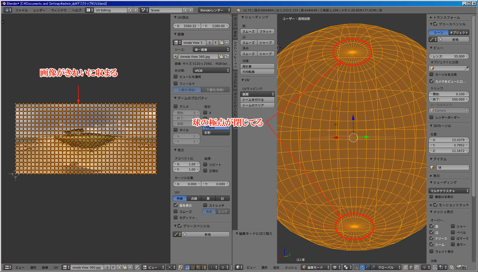Select edge select mode in 3D view header
This screenshot has width=478, height=272.
(x=411, y=267)
